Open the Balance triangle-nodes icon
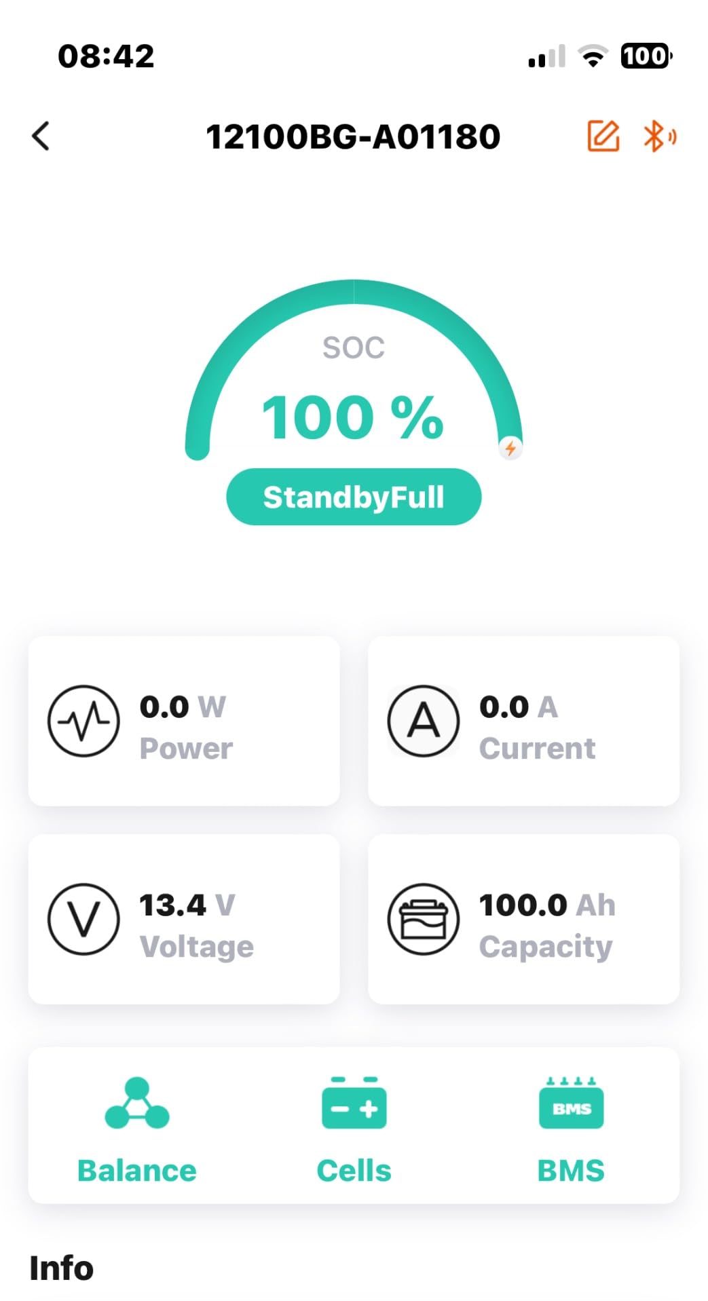 pos(136,1103)
